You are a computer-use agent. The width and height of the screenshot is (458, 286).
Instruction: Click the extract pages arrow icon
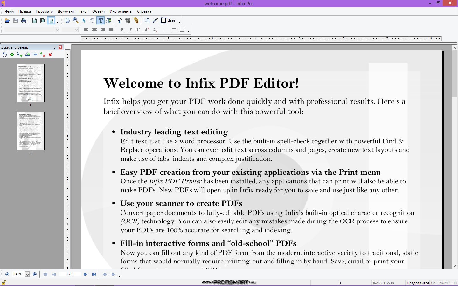pyautogui.click(x=35, y=55)
